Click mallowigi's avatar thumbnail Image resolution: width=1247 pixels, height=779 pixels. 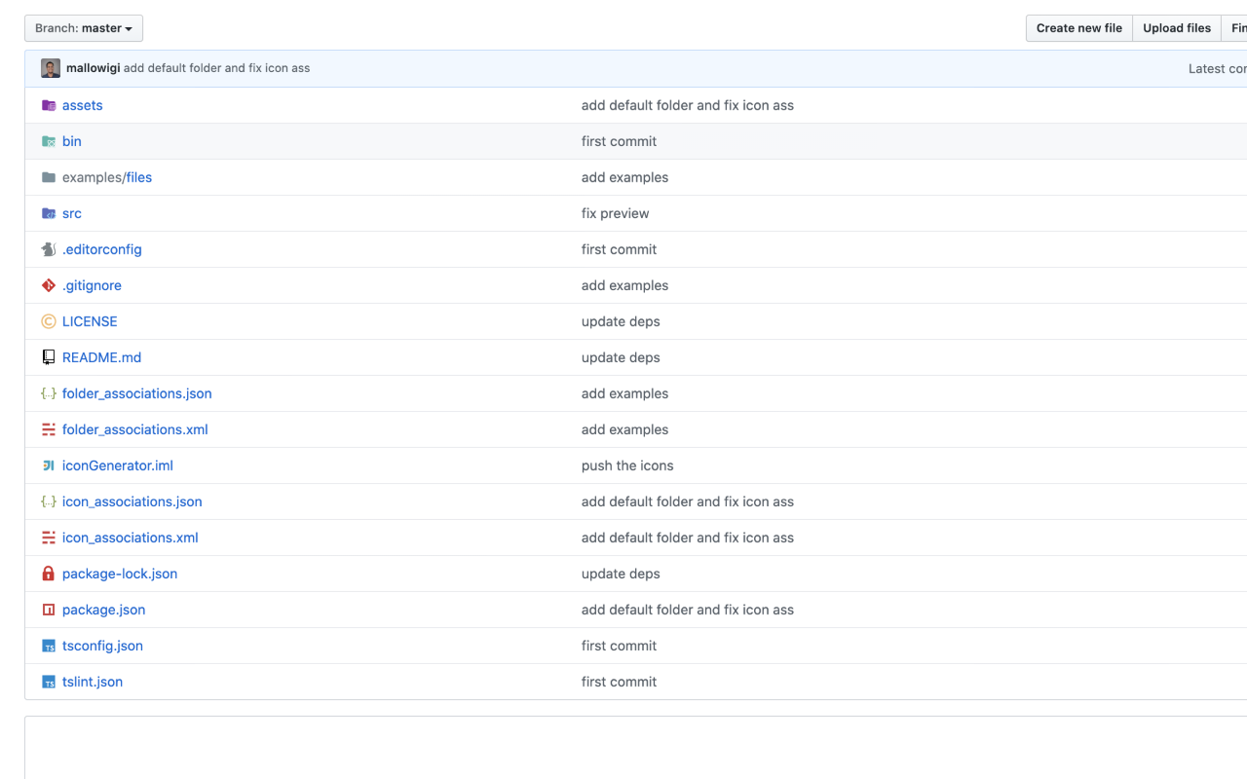[51, 68]
